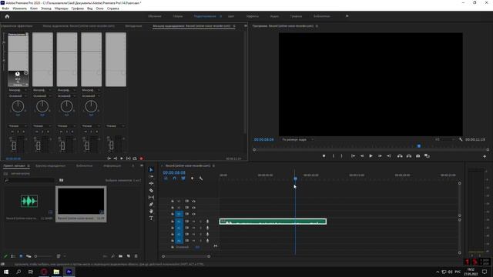Toggle Loop in the Audio Track Mixer
This screenshot has width=493, height=277.
(x=135, y=159)
